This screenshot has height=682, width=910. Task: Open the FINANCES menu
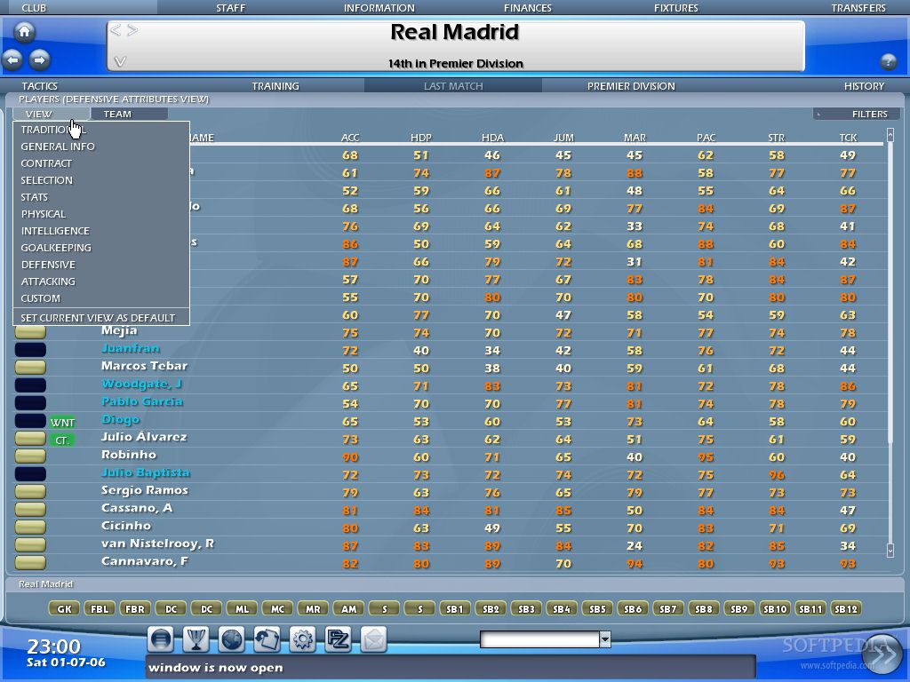pos(528,8)
